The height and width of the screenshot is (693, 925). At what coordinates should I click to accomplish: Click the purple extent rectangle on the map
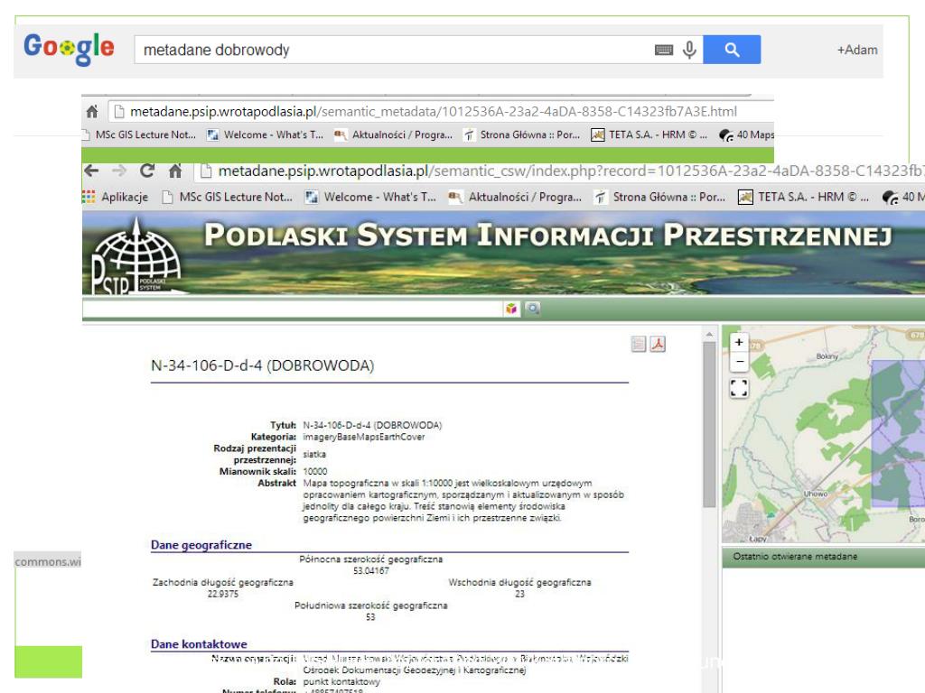898,433
